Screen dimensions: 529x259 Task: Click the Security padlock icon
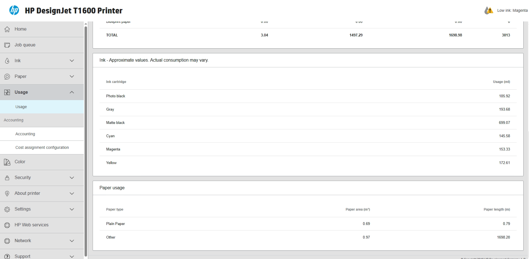(x=7, y=178)
